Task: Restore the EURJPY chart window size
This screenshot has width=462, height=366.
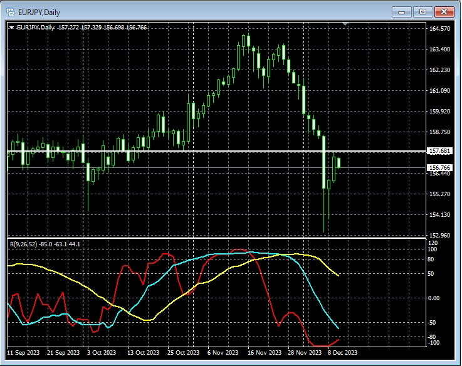Action: 423,11
